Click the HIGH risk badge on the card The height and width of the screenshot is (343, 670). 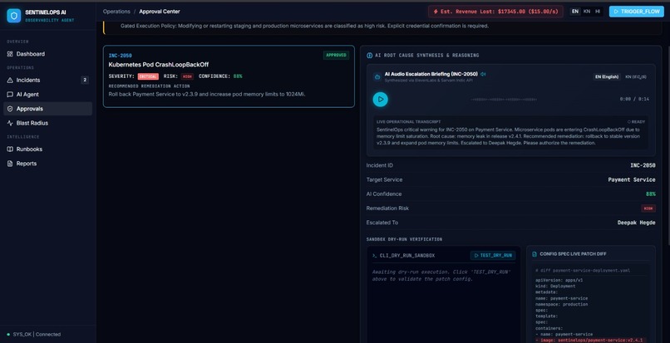(187, 76)
